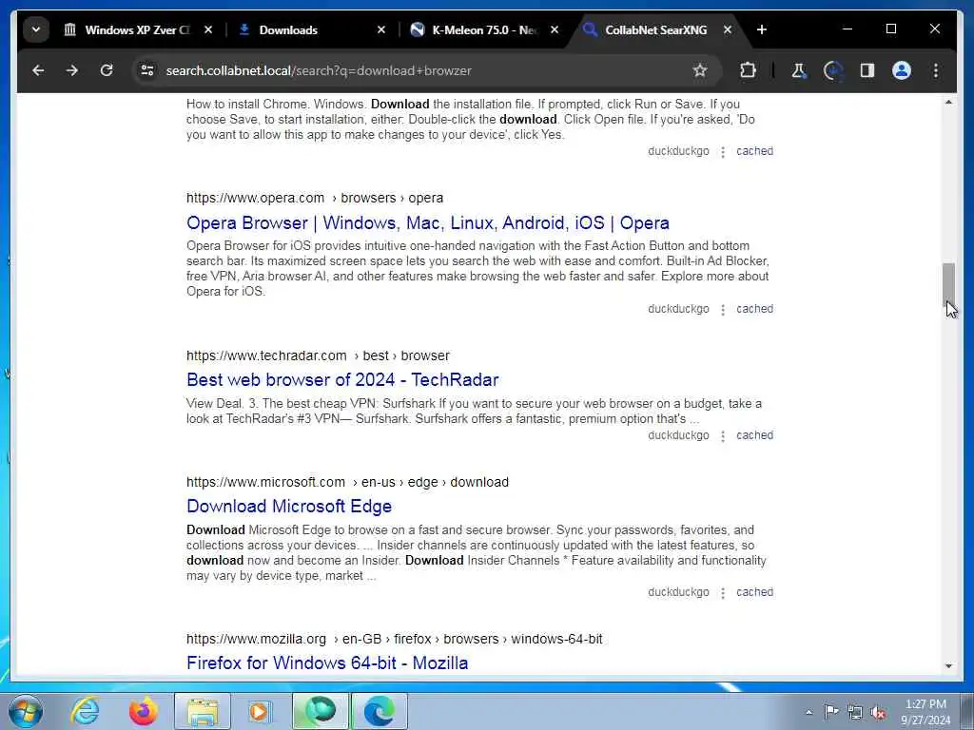This screenshot has height=730, width=974.
Task: Open cached link for Chrome install result
Action: click(x=754, y=151)
